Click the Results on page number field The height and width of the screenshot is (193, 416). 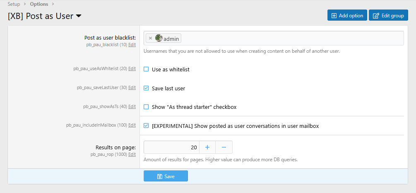click(x=171, y=147)
